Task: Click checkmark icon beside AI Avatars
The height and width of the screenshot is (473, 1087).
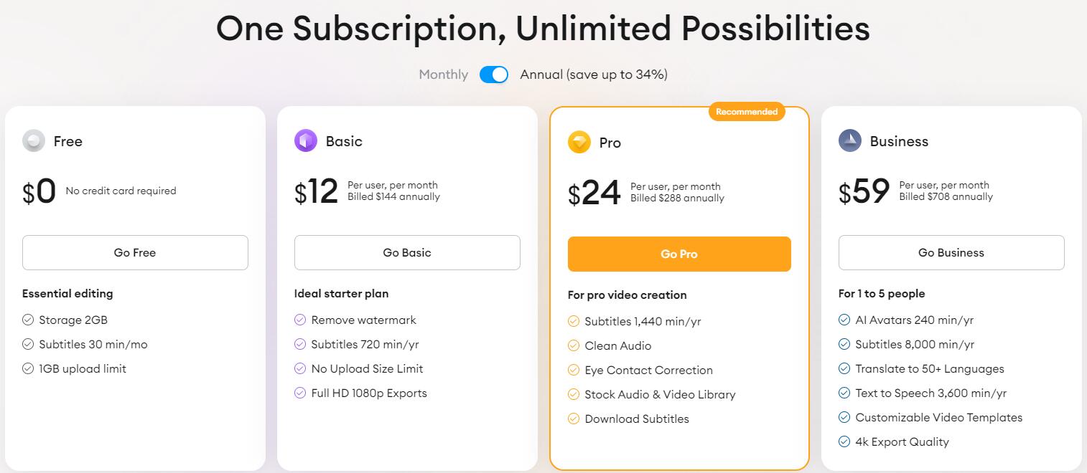Action: tap(844, 320)
